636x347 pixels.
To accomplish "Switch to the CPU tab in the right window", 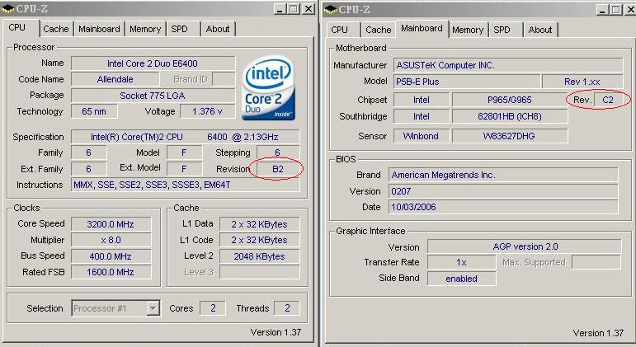I will coord(339,30).
